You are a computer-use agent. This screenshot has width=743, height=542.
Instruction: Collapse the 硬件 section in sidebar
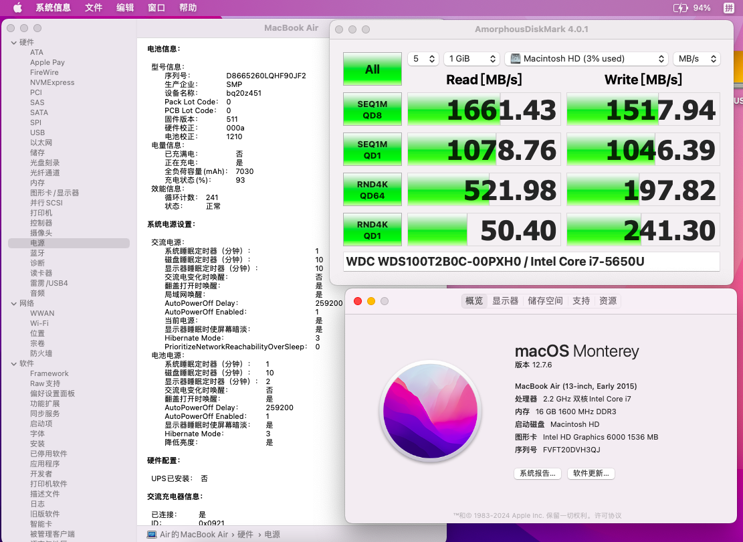coord(14,43)
